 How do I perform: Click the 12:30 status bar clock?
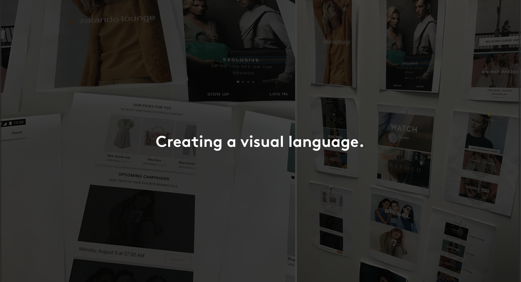[18, 122]
